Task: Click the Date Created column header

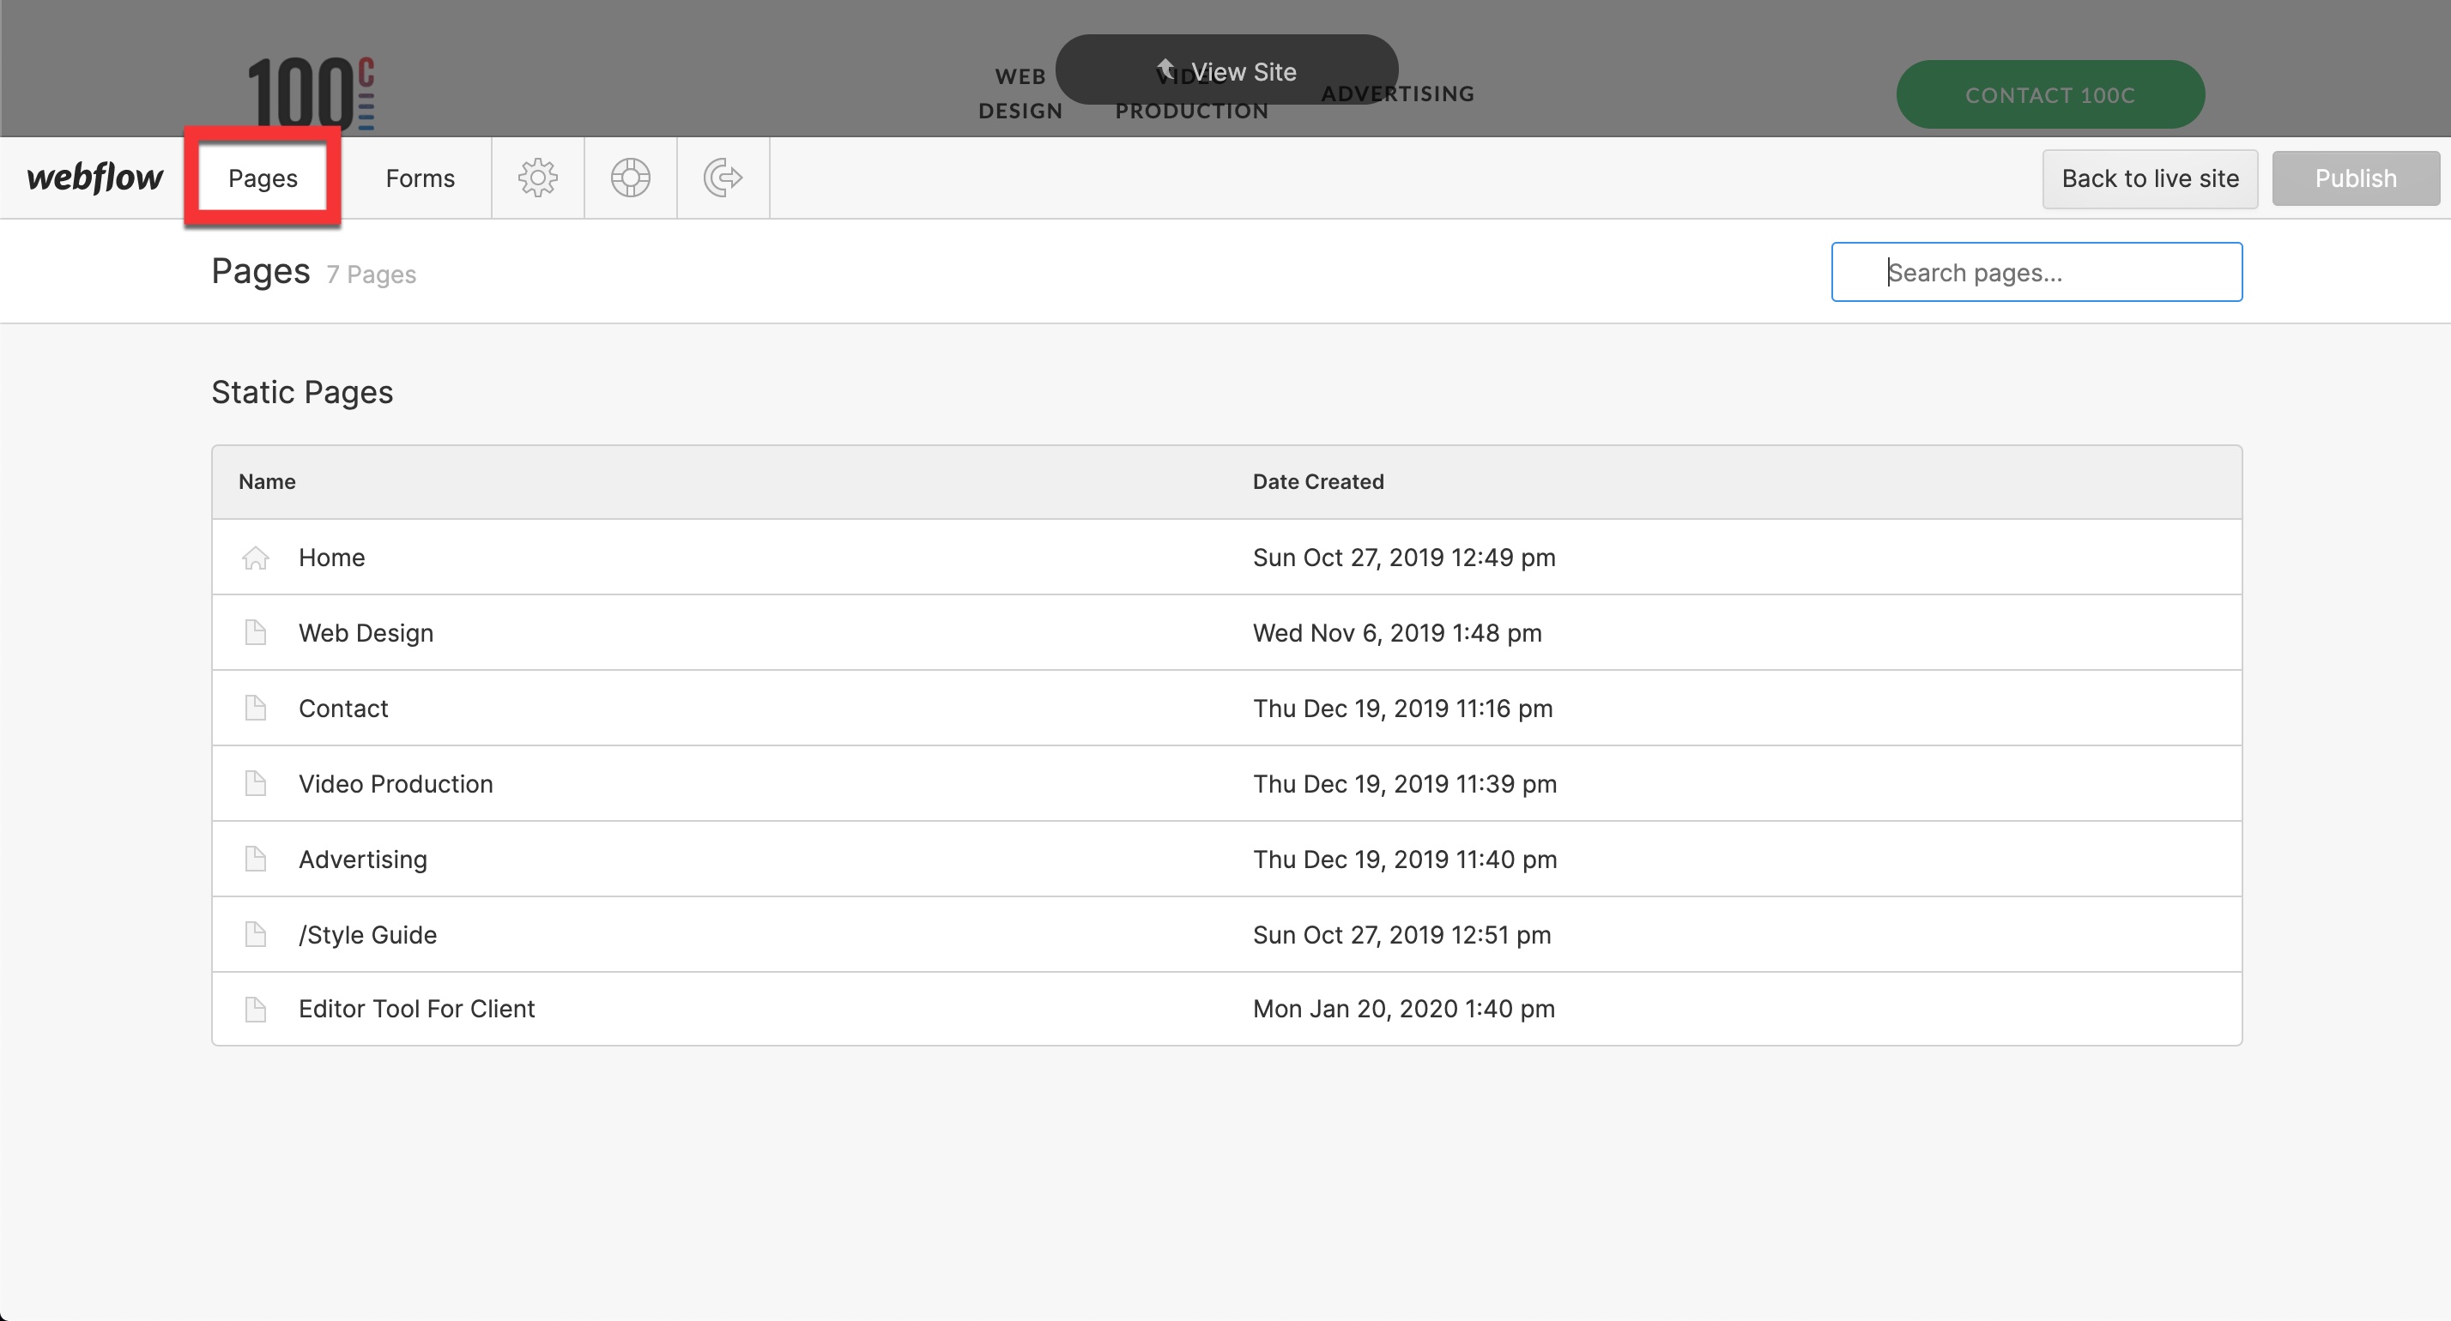Action: point(1318,481)
